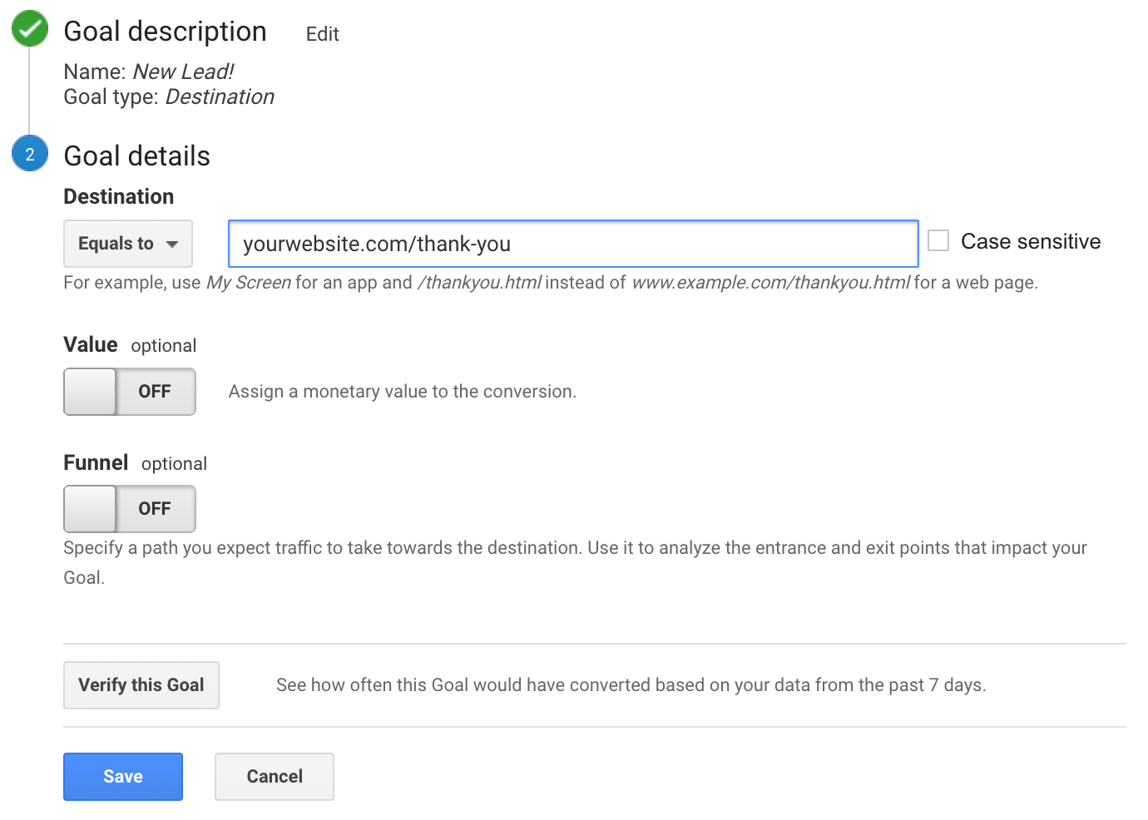Click the past 7 days verification note

[x=631, y=685]
